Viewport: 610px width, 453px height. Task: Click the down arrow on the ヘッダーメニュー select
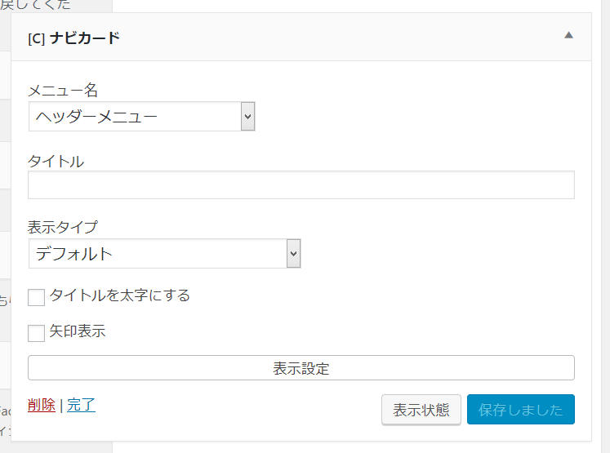(x=248, y=117)
